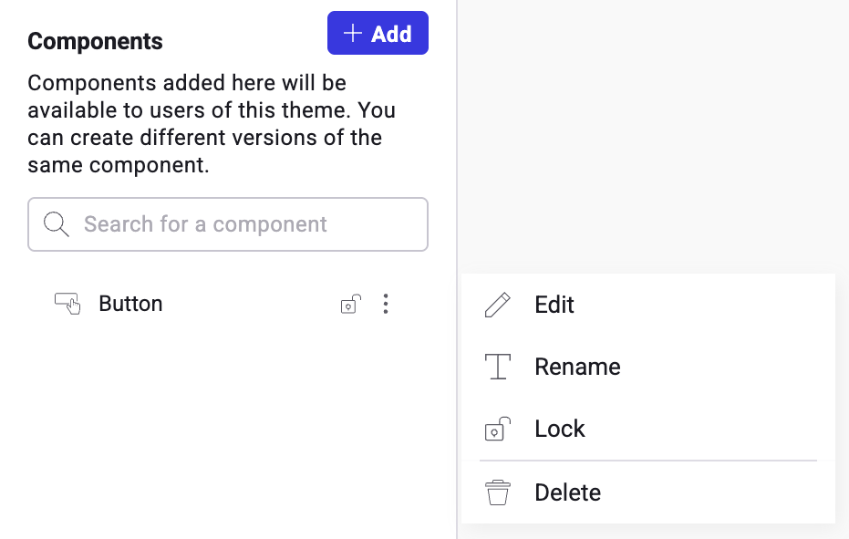Click the trash can icon beside Delete

tap(497, 492)
